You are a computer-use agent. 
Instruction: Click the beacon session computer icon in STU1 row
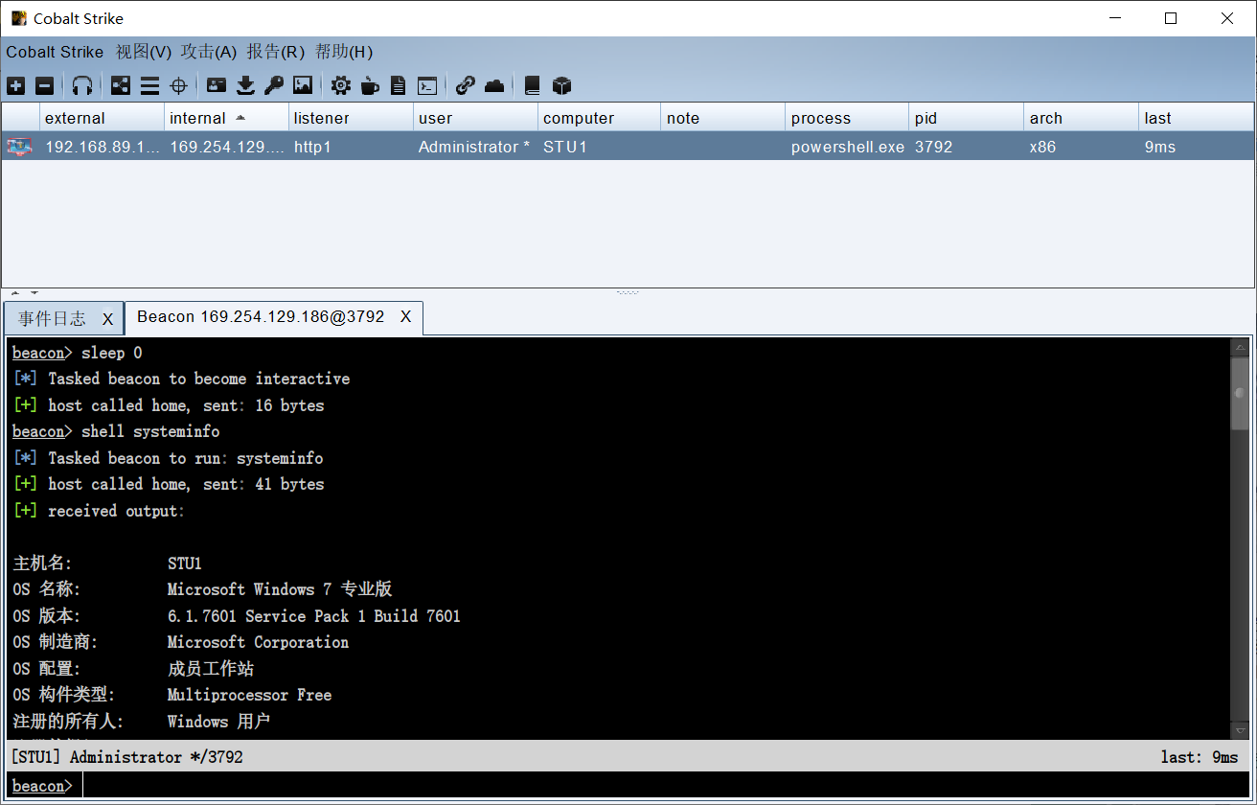[x=19, y=147]
